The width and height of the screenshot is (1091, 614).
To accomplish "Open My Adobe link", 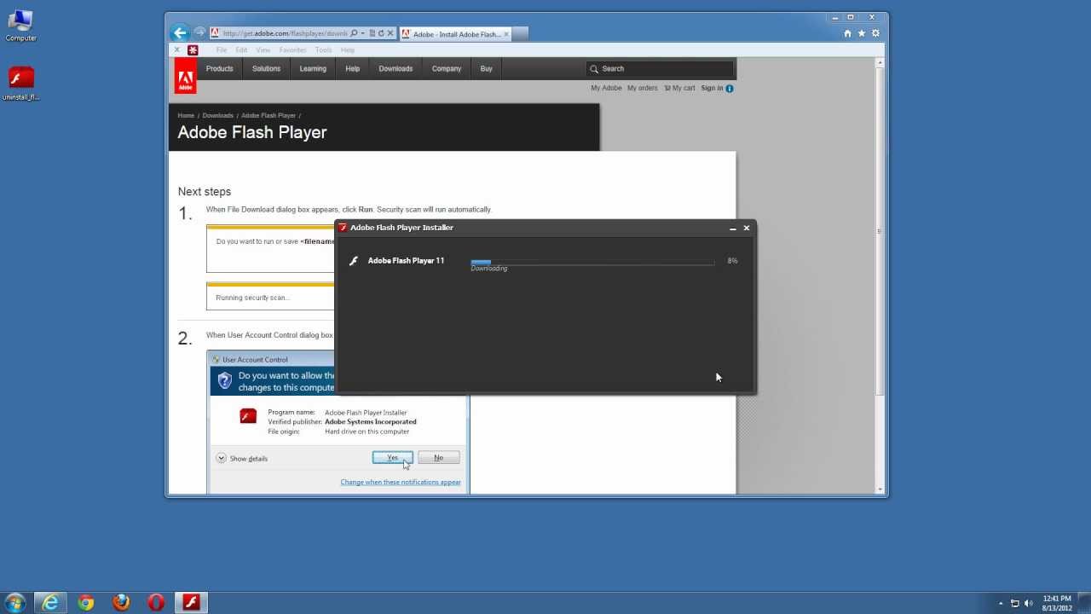I will [606, 88].
